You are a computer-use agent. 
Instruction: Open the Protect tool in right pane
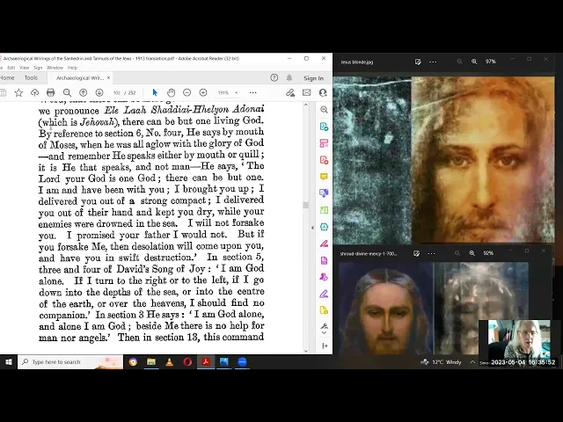point(324,260)
